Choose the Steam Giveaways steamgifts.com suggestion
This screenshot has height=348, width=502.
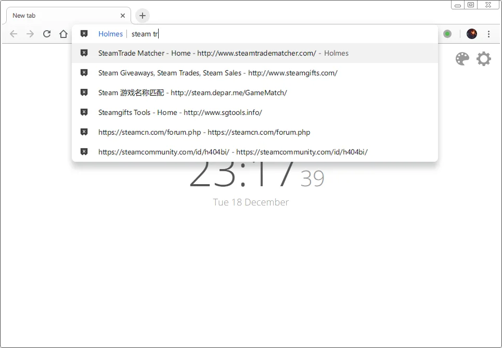click(x=217, y=73)
